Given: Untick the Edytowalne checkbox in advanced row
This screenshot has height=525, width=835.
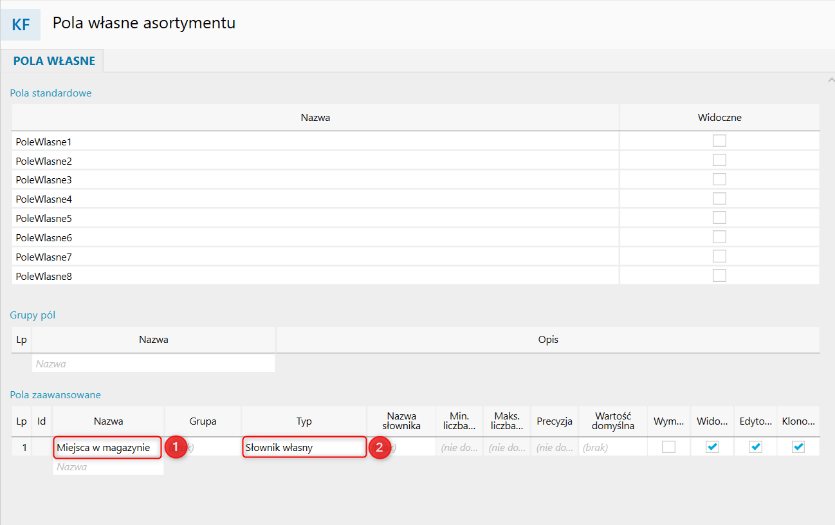Looking at the screenshot, I should pos(756,447).
